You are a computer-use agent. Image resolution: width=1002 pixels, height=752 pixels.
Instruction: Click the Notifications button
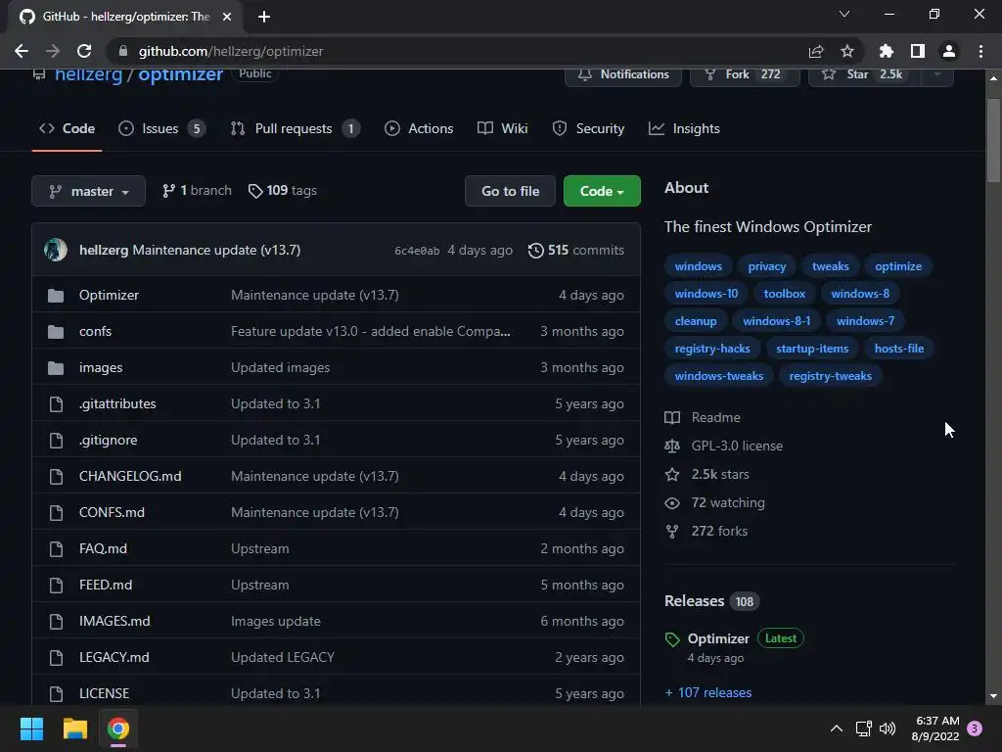tap(623, 75)
